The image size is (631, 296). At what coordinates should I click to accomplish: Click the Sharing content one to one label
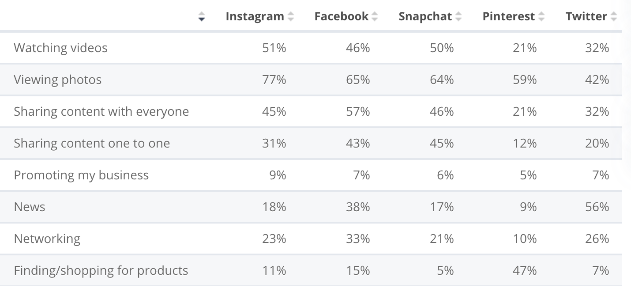(x=92, y=143)
